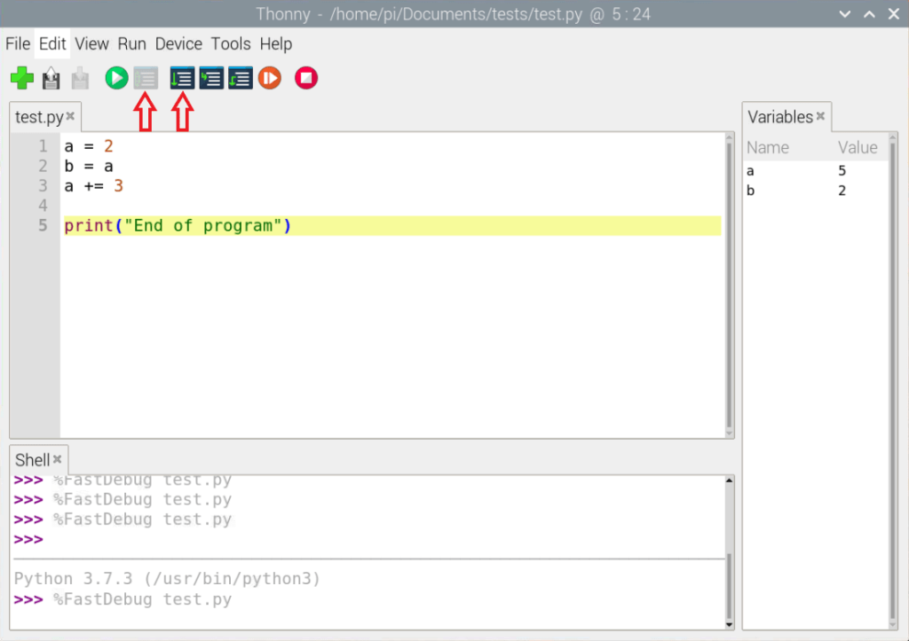Click code line 'a += 3'
The image size is (909, 641).
[94, 186]
